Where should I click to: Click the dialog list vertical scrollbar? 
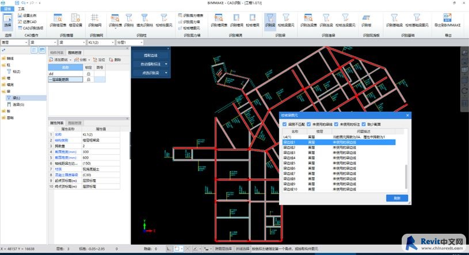point(406,177)
